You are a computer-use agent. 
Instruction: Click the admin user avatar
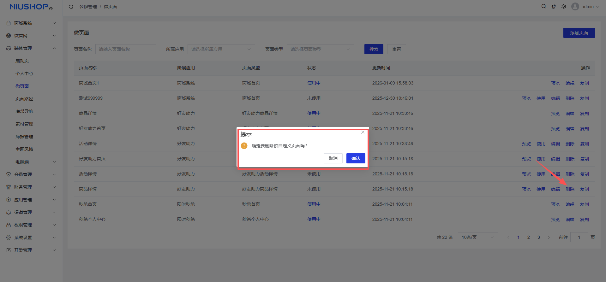575,7
